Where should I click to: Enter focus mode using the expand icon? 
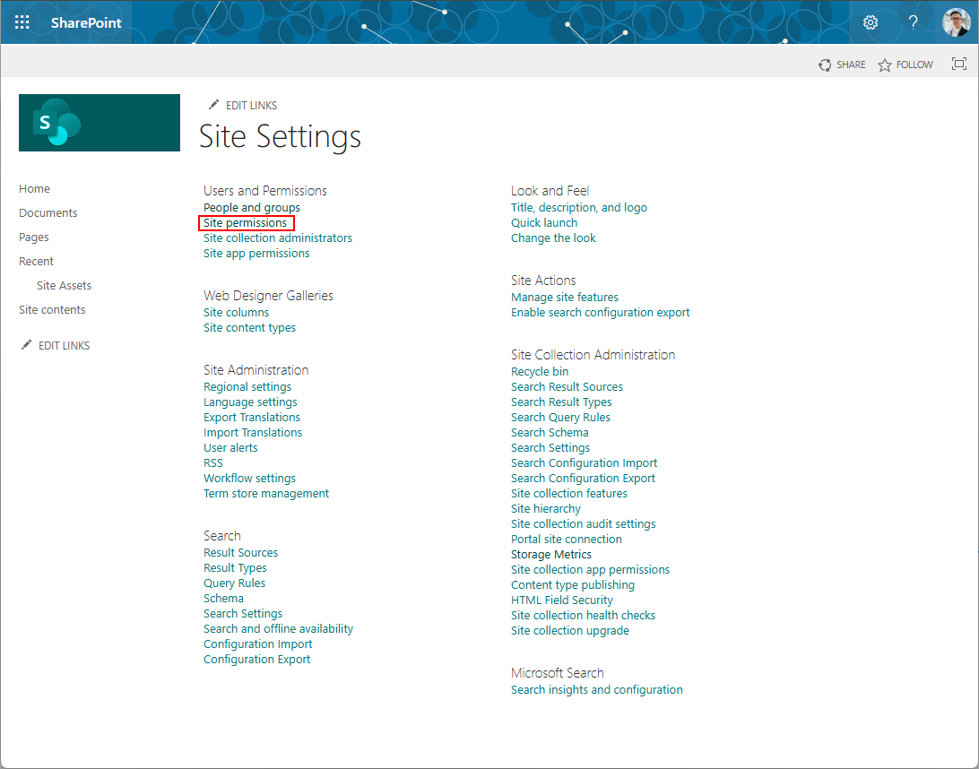958,64
